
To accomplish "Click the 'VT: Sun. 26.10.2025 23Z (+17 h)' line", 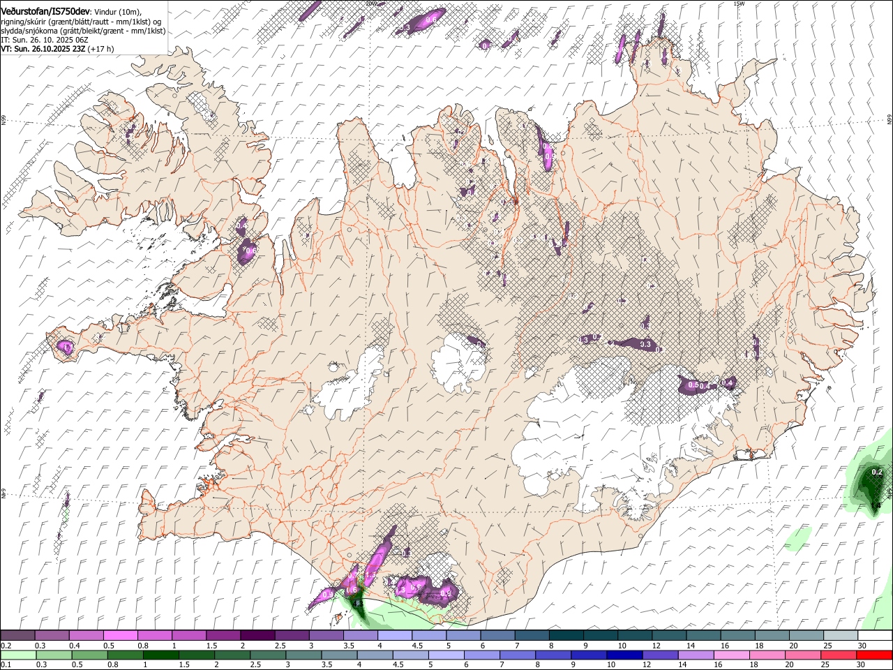I will tap(57, 50).
